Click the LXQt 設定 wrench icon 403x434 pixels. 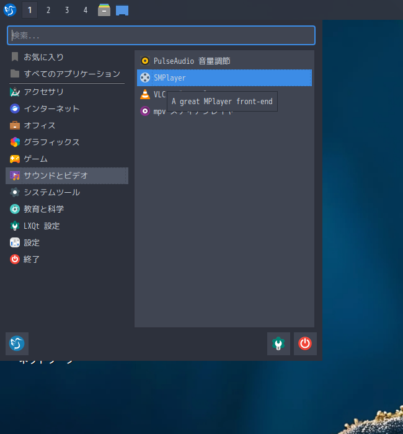point(15,226)
